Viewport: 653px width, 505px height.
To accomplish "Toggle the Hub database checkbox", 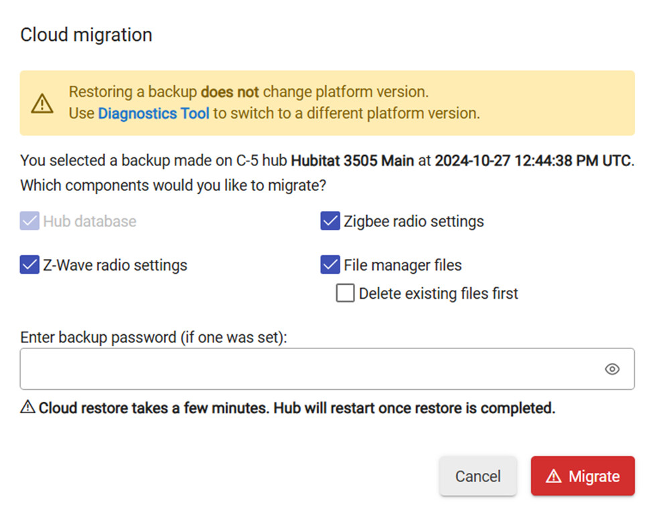I will pos(29,220).
